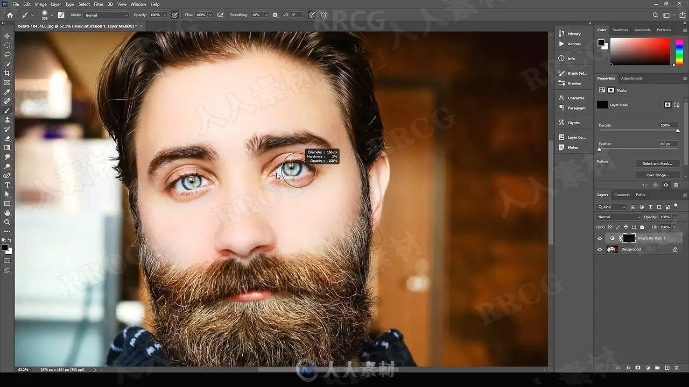Open layer blend mode Normal dropdown

[619, 217]
